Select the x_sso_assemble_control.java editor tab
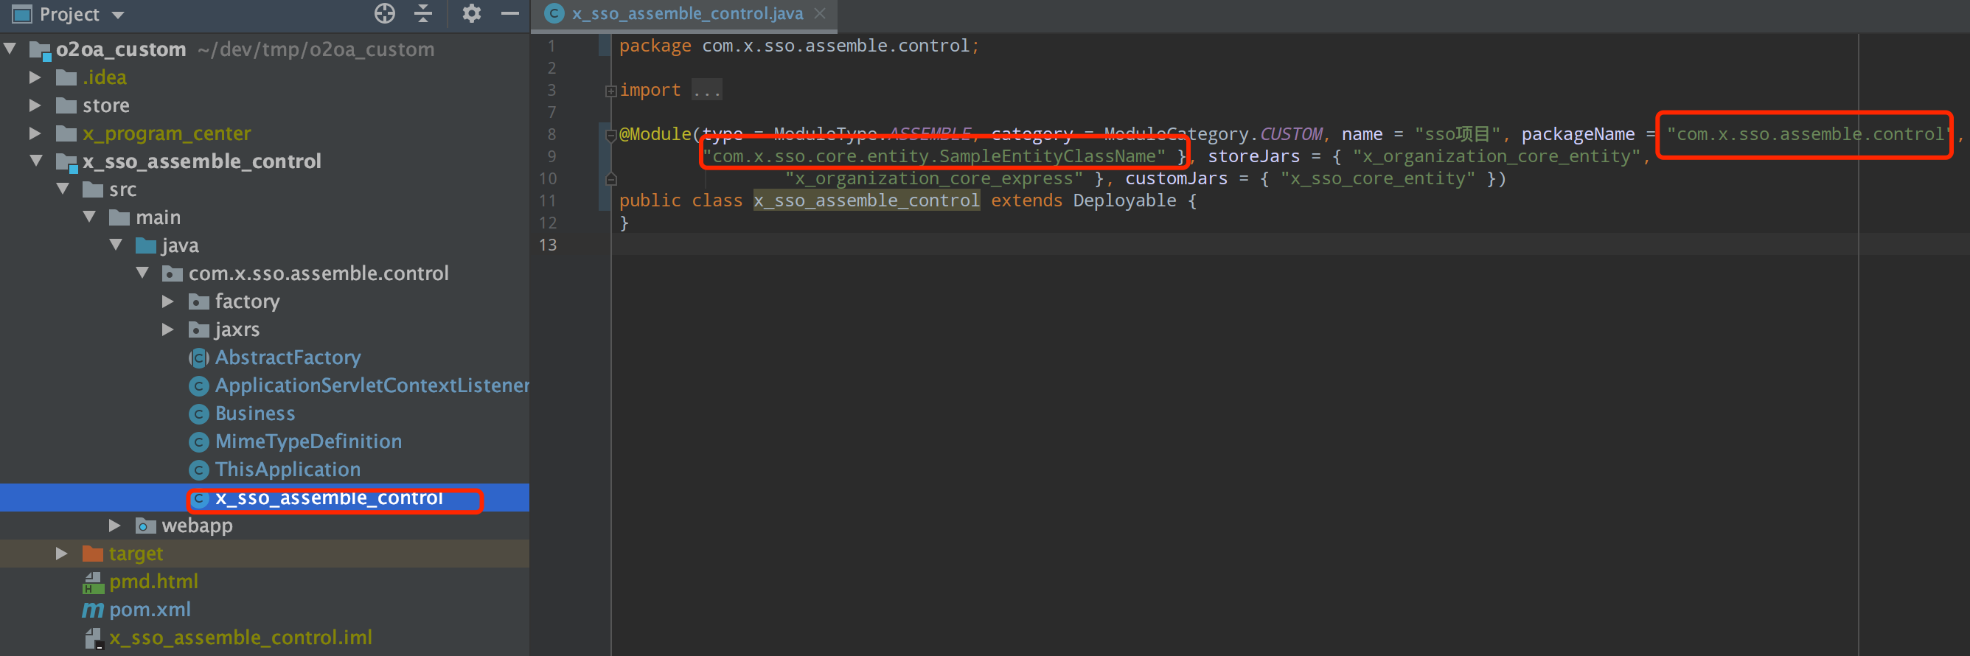This screenshot has height=656, width=1970. pos(686,14)
